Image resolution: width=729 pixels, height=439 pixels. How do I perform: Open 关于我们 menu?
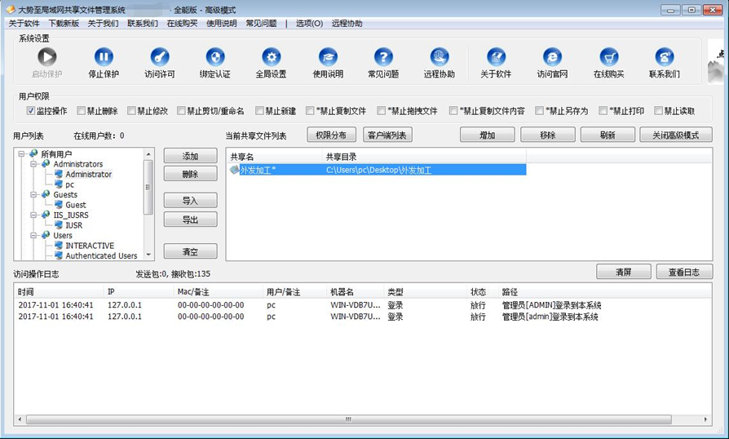pyautogui.click(x=104, y=23)
